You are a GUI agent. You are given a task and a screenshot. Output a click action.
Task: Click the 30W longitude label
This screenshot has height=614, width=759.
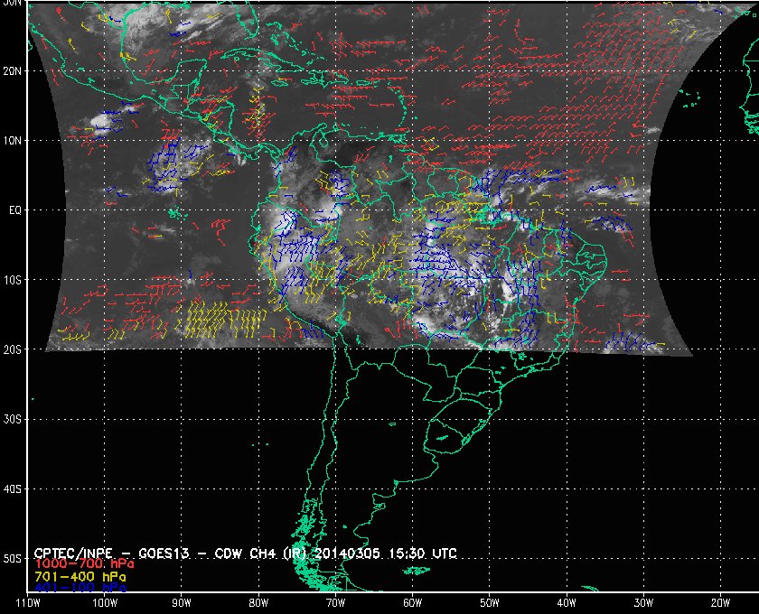tap(643, 603)
